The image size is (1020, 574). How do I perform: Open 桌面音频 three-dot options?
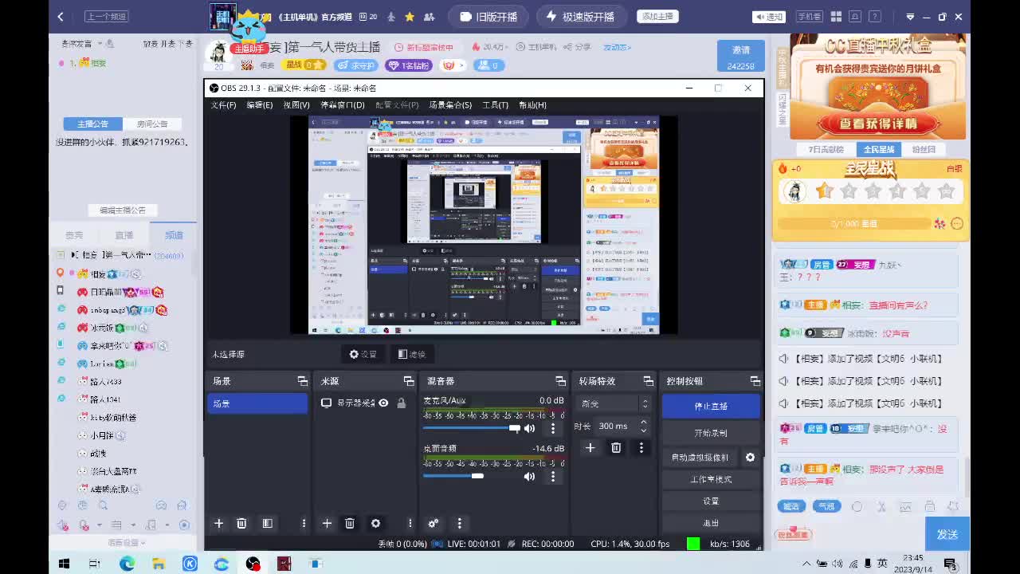point(553,477)
